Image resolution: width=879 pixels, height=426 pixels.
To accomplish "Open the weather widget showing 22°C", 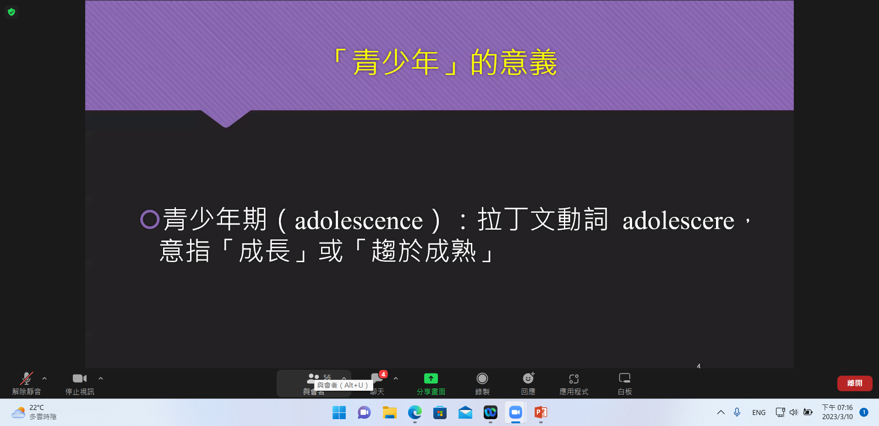I will point(34,412).
